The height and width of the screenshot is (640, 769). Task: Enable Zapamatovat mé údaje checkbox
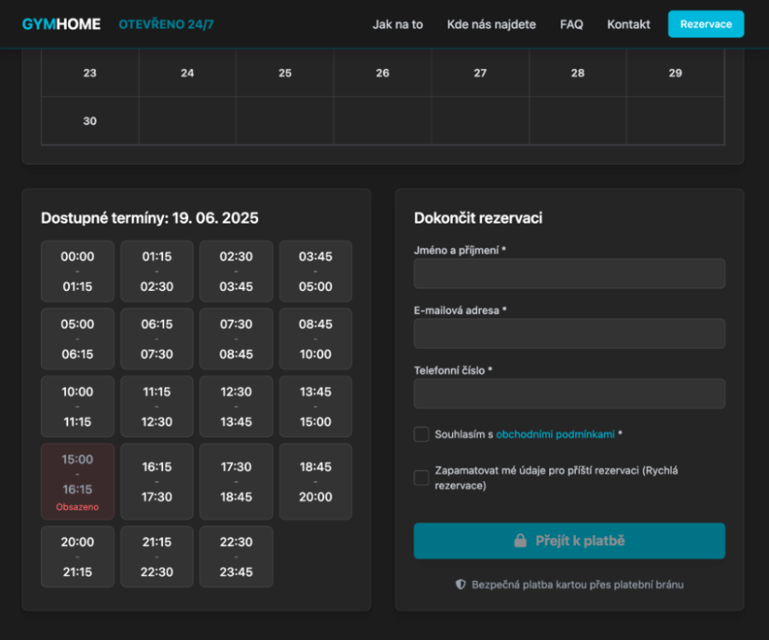[x=421, y=478]
